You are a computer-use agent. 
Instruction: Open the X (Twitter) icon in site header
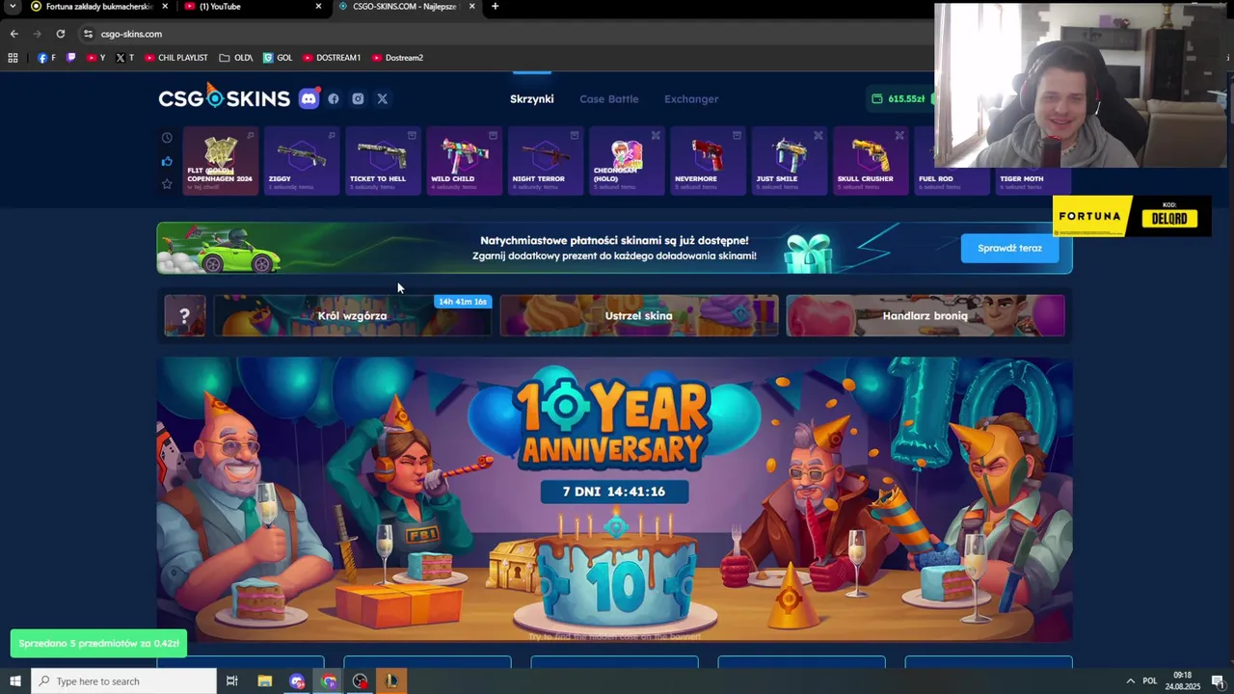[x=383, y=98]
